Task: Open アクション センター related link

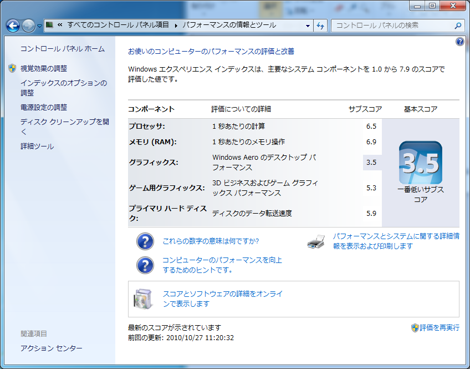Action: point(51,348)
